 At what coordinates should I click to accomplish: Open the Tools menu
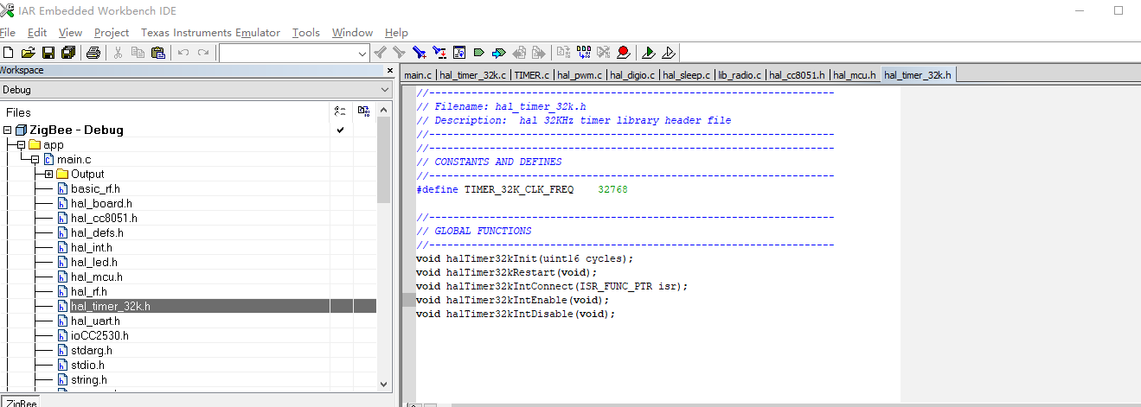[306, 33]
